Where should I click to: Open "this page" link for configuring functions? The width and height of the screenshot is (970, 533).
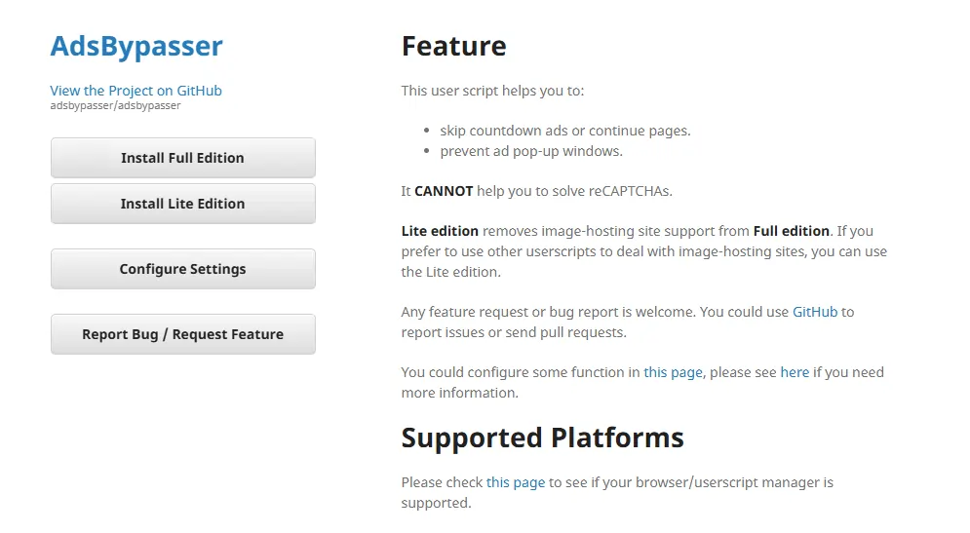673,372
